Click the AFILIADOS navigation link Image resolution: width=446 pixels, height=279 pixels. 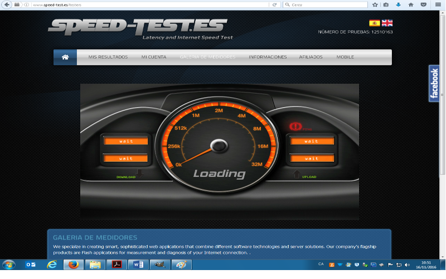tap(311, 57)
